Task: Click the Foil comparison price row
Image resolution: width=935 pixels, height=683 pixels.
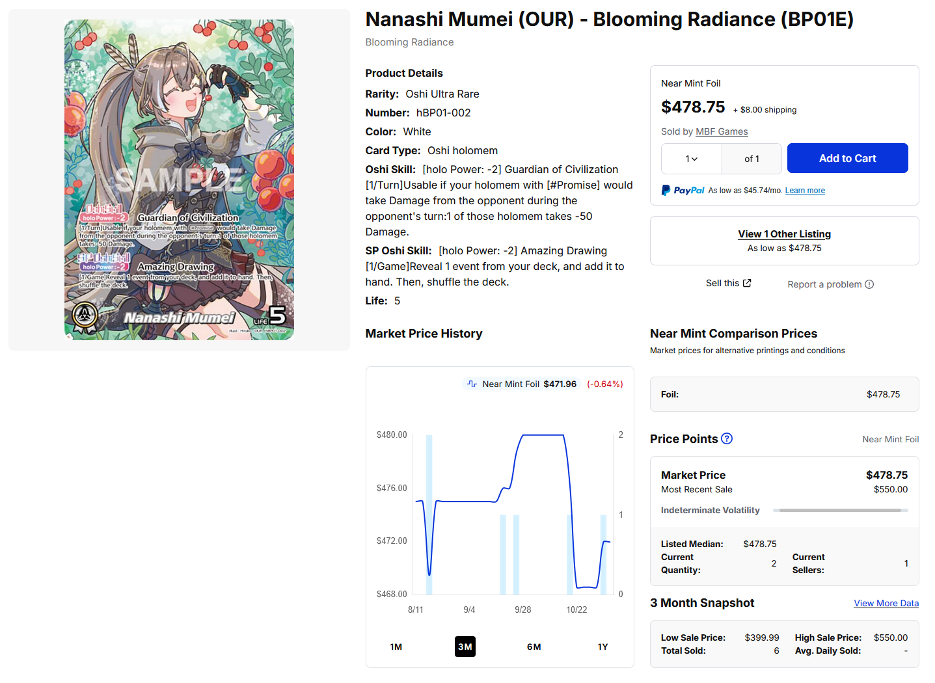Action: click(784, 394)
